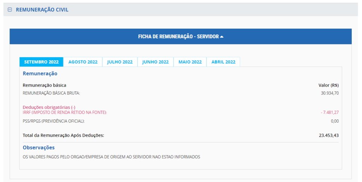Click the Observações heading
Image resolution: width=362 pixels, height=182 pixels.
[x=39, y=148]
